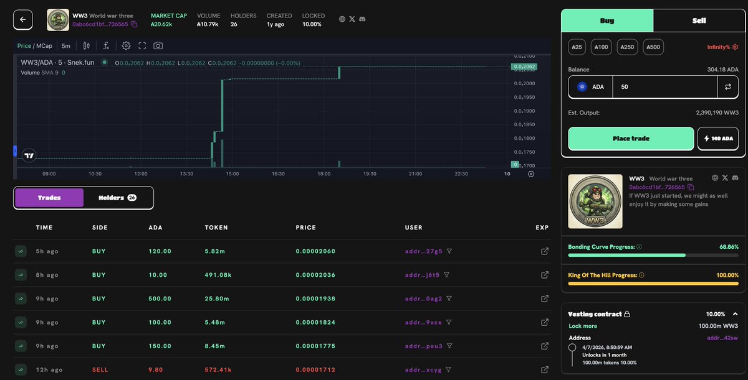This screenshot has height=380, width=748.
Task: Choose the 500 ADA preset amount
Action: click(653, 47)
